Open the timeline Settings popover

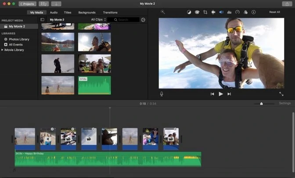pyautogui.click(x=284, y=103)
